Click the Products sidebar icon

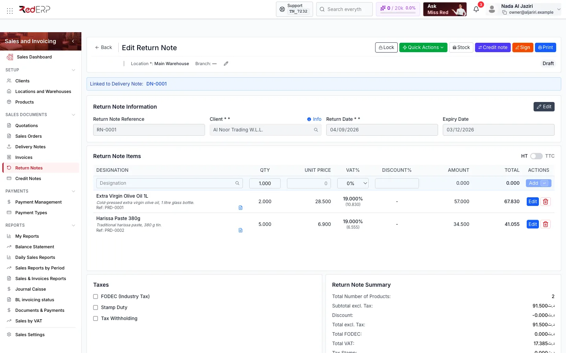tap(9, 102)
